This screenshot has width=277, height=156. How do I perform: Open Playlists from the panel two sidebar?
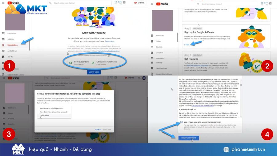[159, 47]
